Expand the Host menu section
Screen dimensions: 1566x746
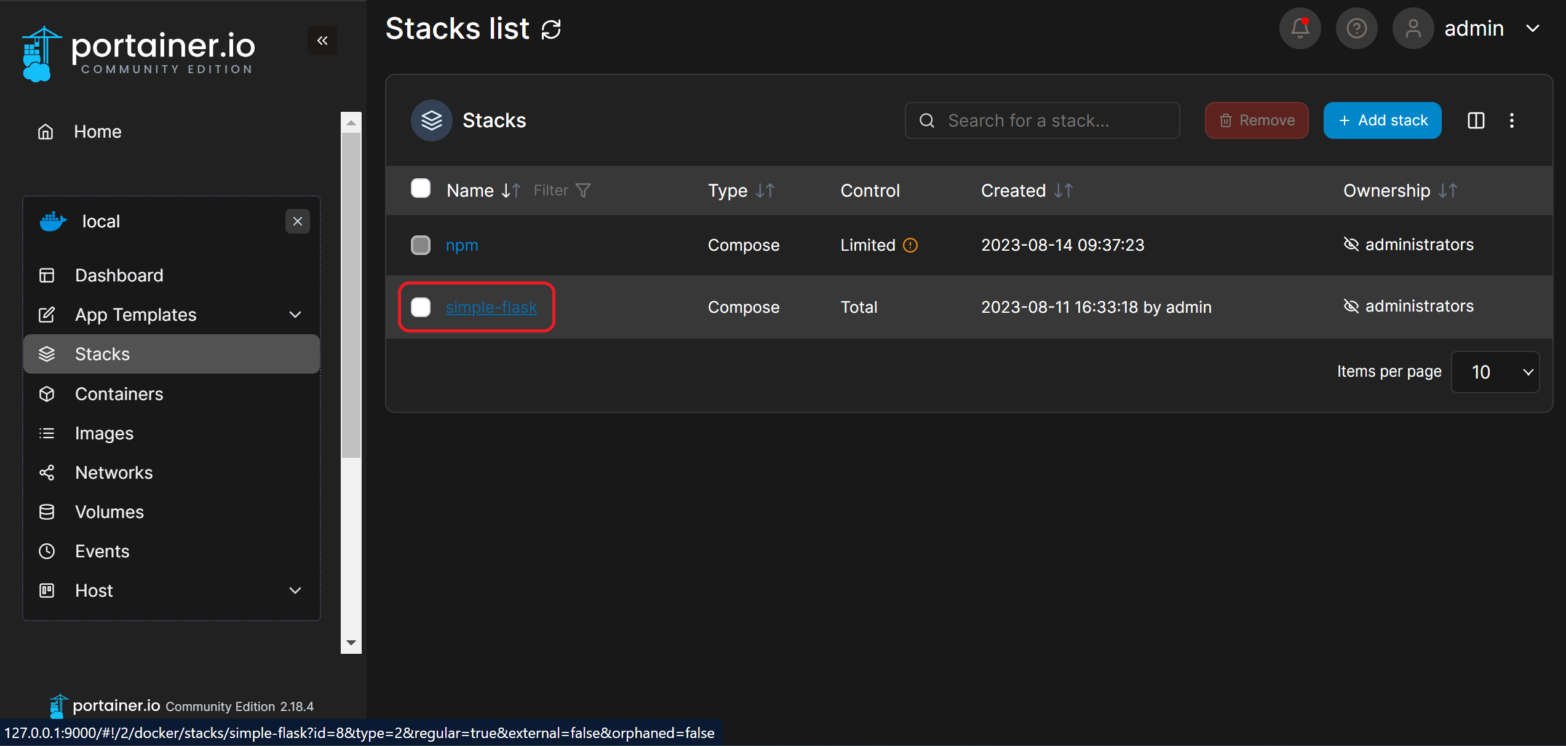pyautogui.click(x=295, y=591)
